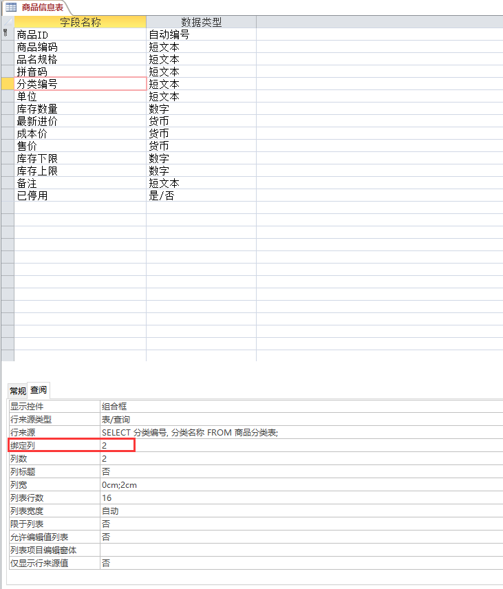Click the 行来源 property label

pyautogui.click(x=54, y=432)
